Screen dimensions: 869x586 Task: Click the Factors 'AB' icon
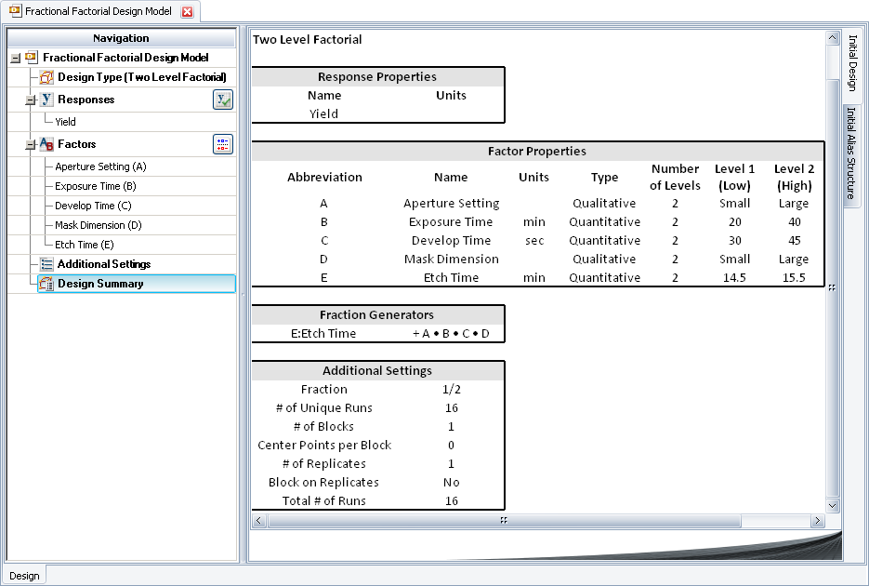pos(47,144)
